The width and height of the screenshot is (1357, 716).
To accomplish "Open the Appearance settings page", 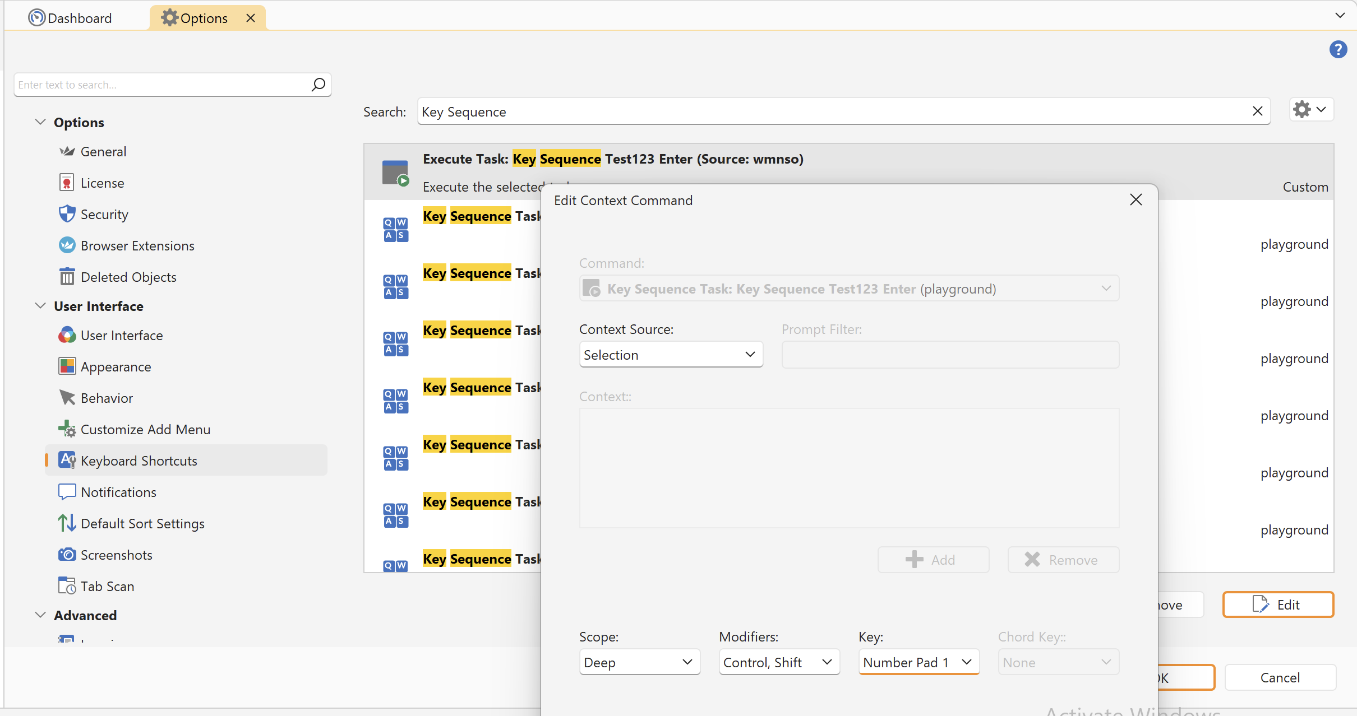I will 116,367.
